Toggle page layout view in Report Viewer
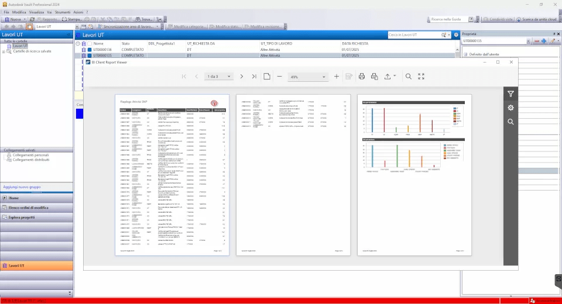This screenshot has height=304, width=562. tap(267, 76)
